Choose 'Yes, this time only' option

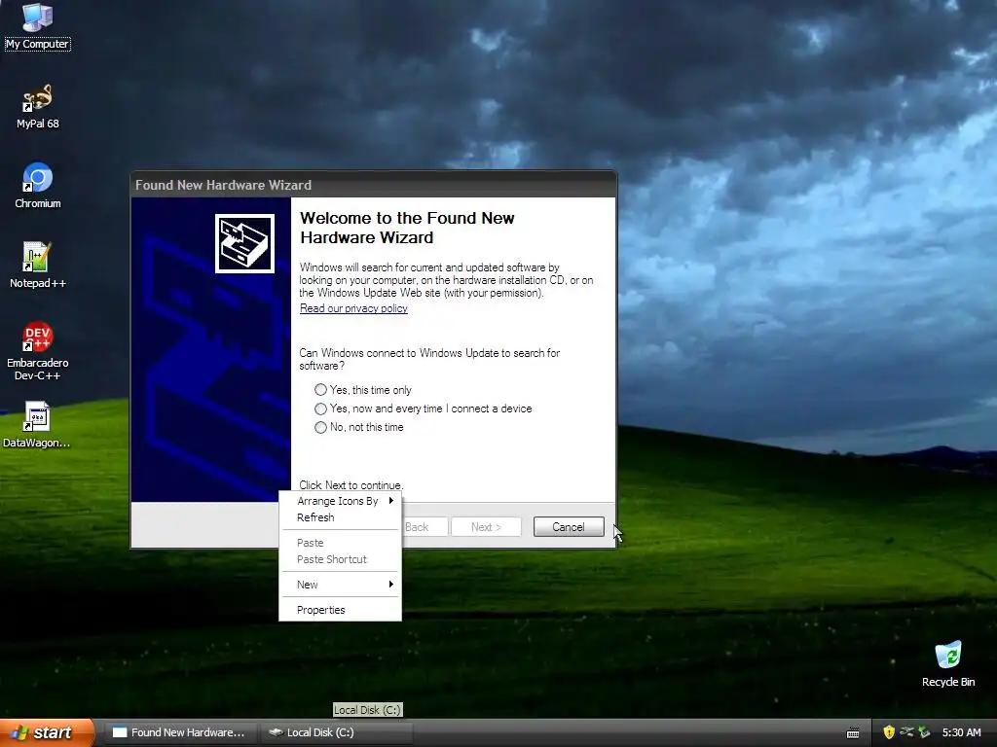(x=363, y=390)
